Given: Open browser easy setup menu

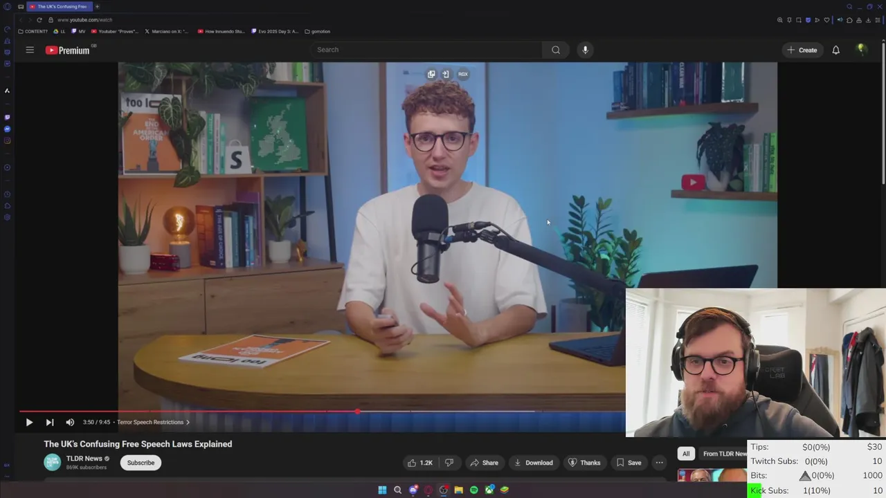Looking at the screenshot, I should 878,20.
